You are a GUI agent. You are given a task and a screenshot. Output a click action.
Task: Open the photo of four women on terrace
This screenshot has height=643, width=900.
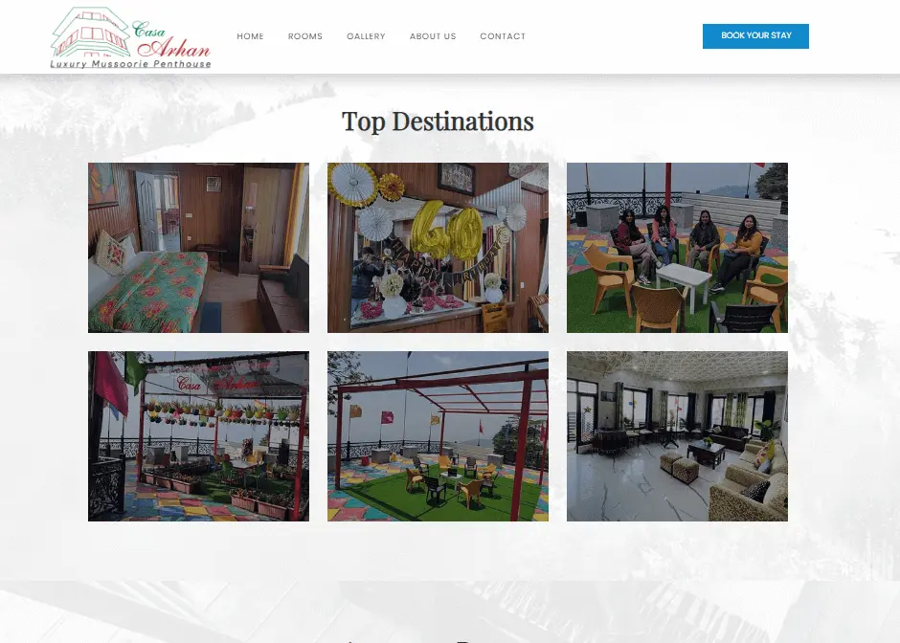677,248
